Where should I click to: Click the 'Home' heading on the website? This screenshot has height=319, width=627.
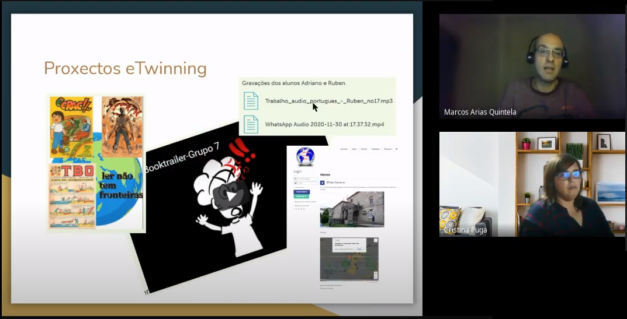(x=325, y=174)
